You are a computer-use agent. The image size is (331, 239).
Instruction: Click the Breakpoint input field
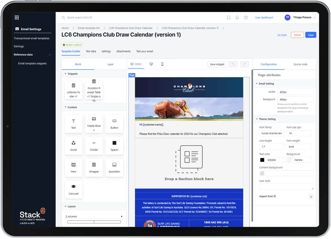295,99
